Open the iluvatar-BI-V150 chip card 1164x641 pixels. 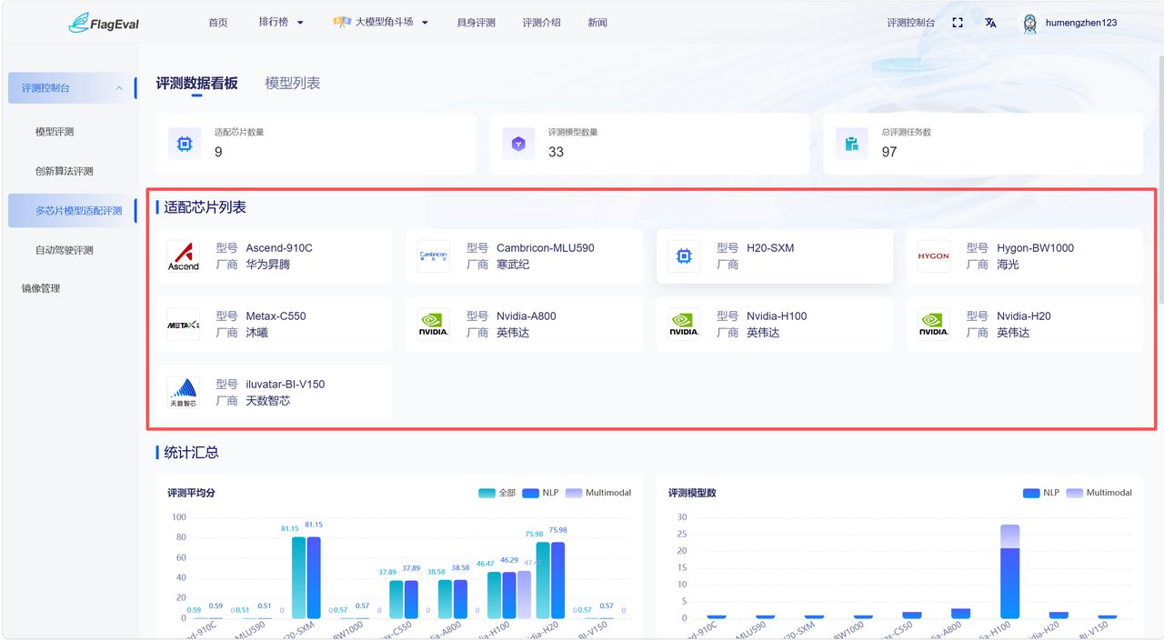(x=275, y=393)
